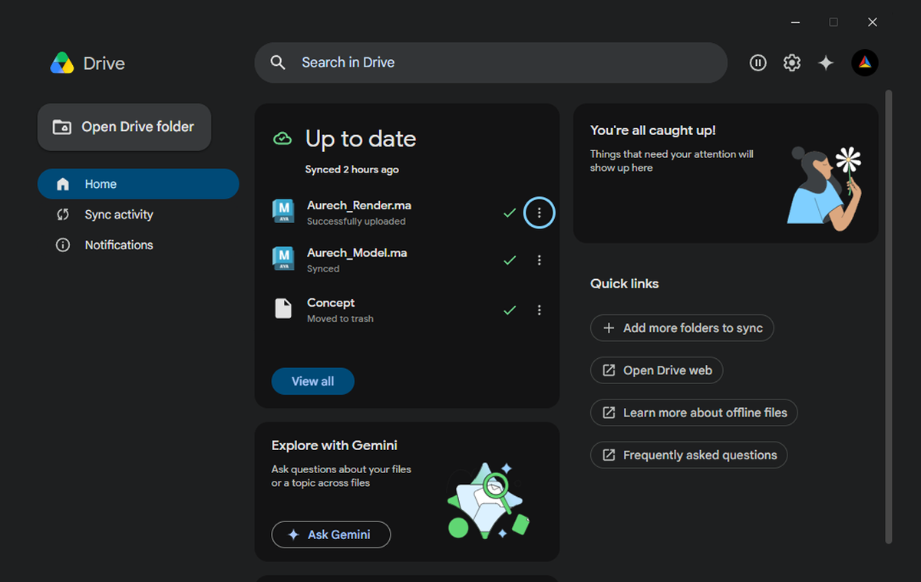Click the document icon for Concept
Screen dimensions: 921x582
(x=283, y=309)
